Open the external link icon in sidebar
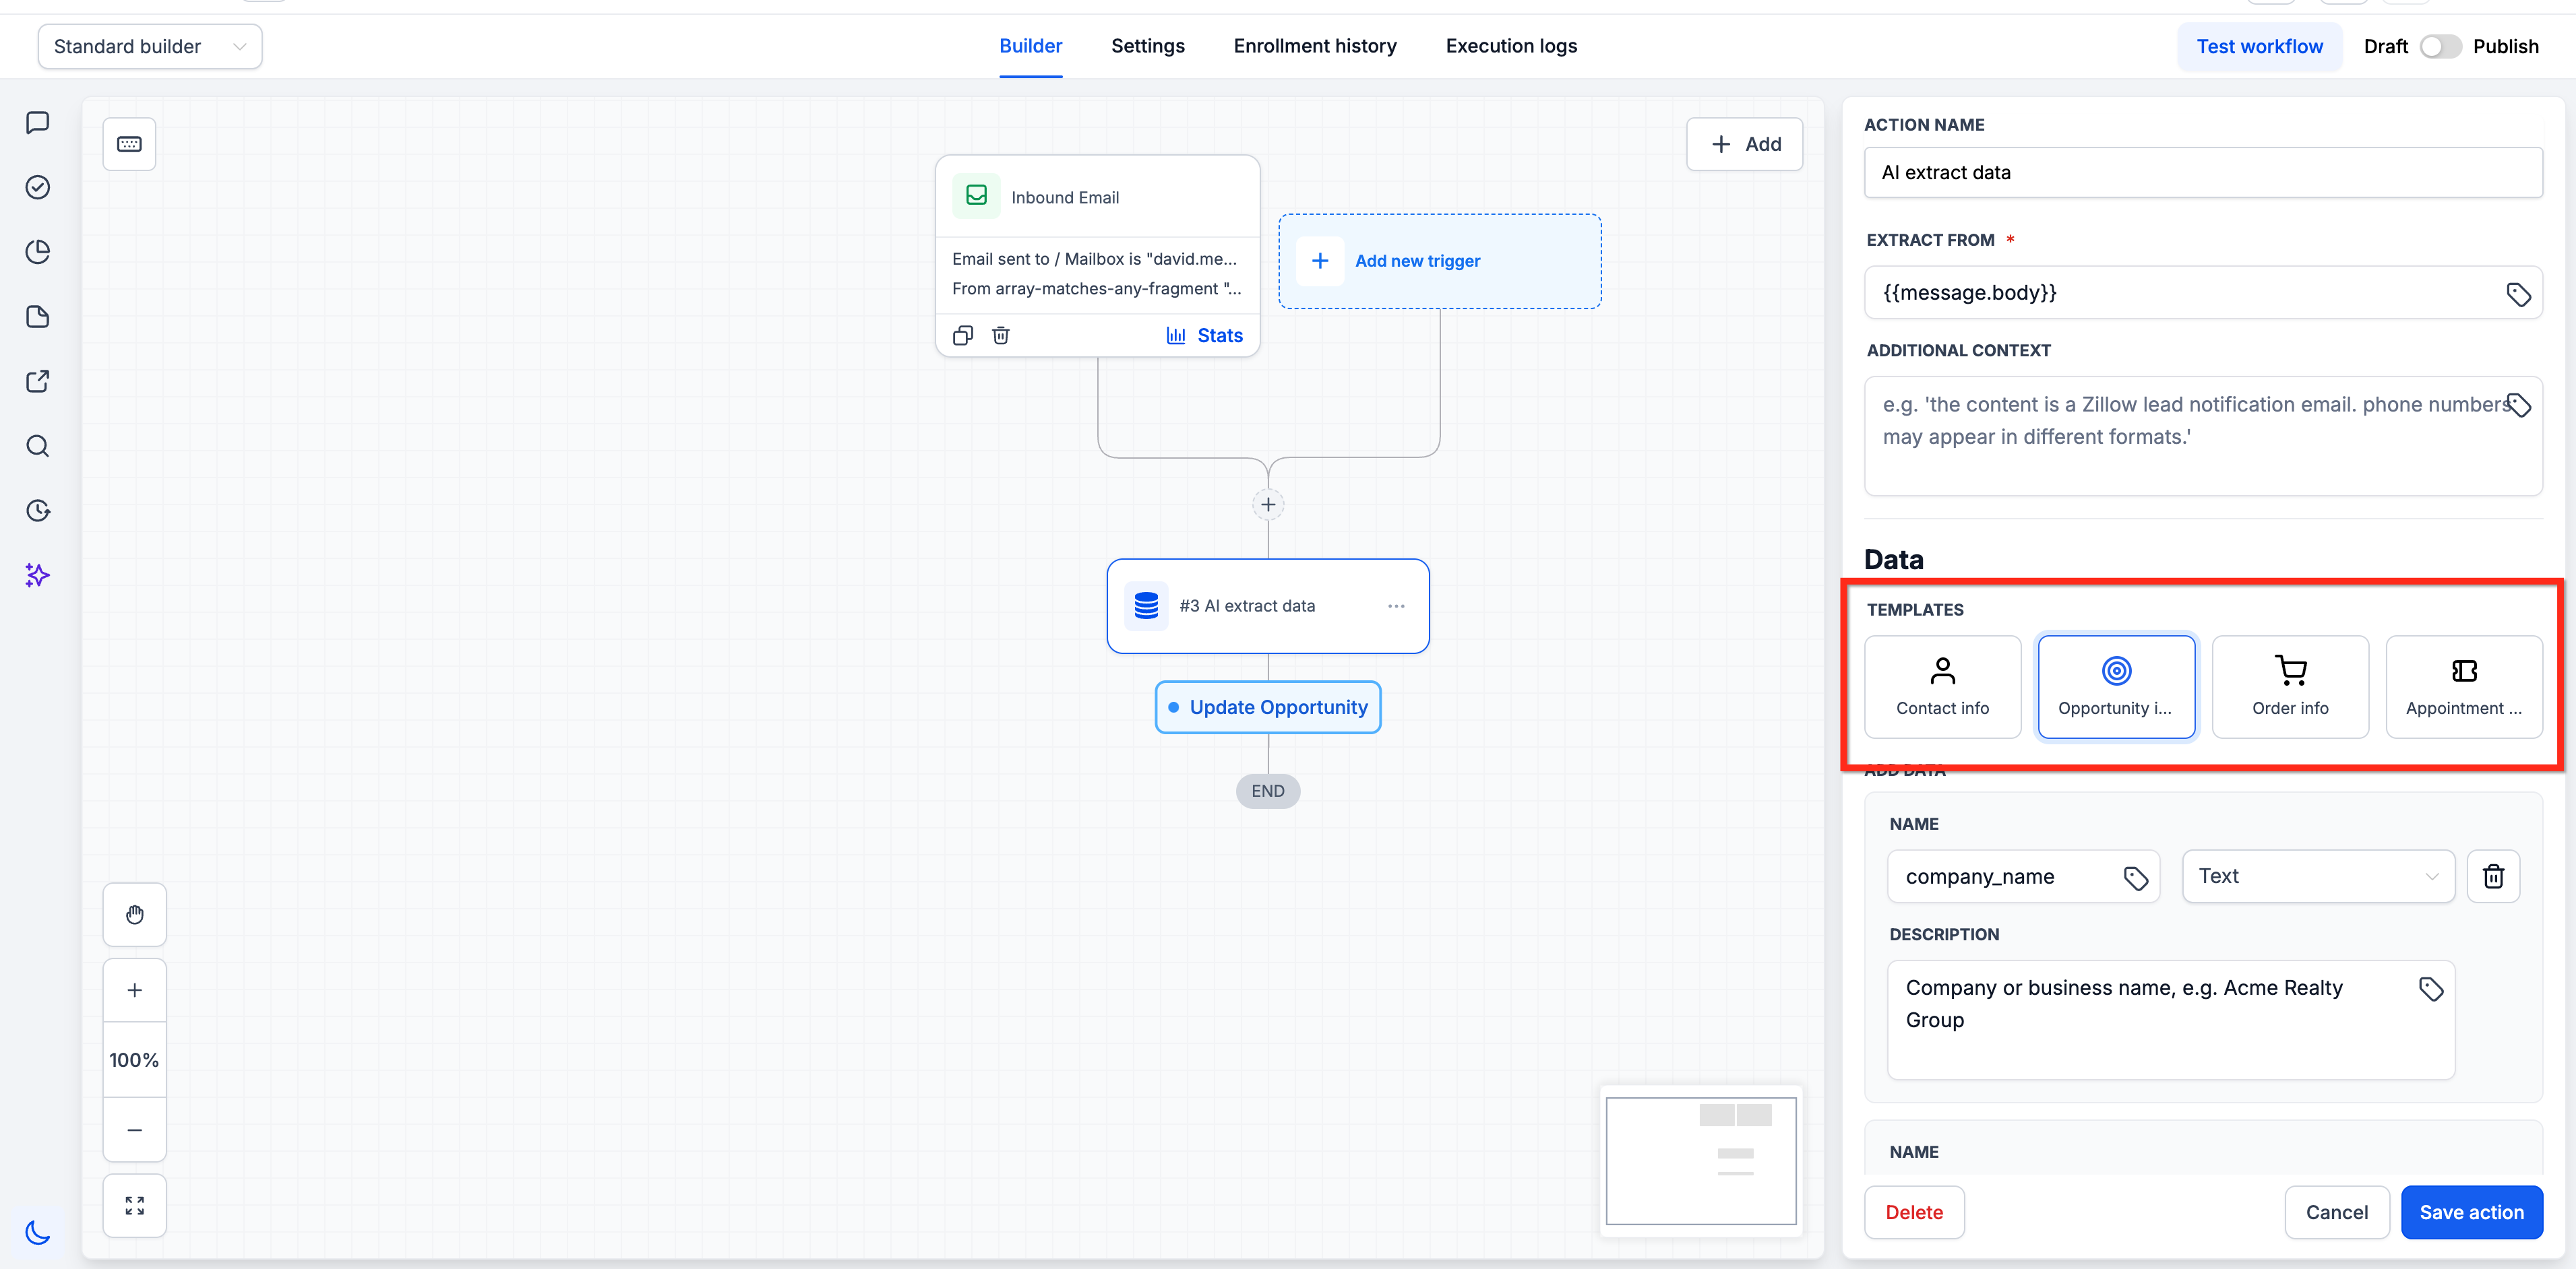The height and width of the screenshot is (1269, 2576). click(38, 381)
